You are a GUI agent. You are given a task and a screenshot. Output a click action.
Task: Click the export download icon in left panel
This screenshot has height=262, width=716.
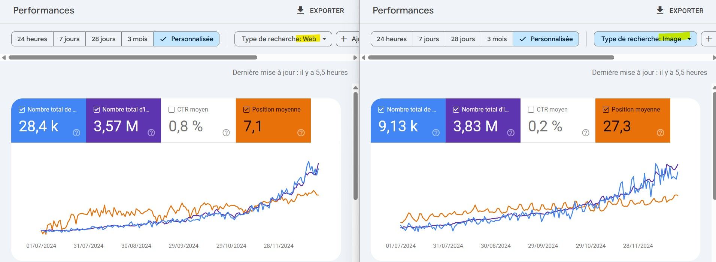[x=300, y=10]
